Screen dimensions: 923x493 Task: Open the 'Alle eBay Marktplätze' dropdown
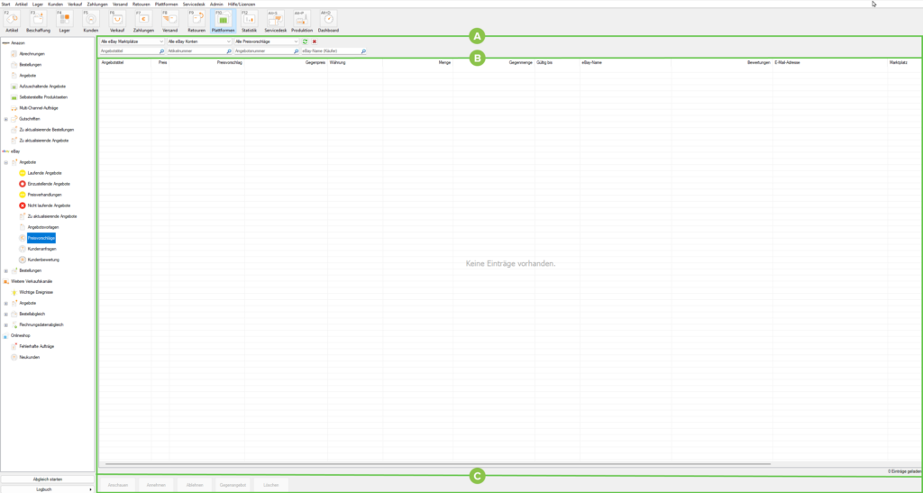coord(133,41)
